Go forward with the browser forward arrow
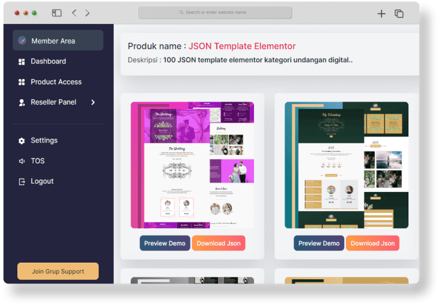 click(x=87, y=13)
